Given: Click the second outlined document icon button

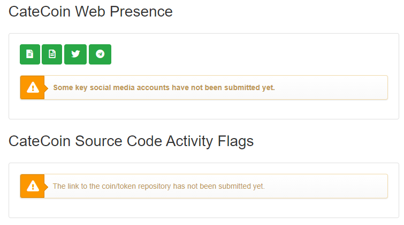Looking at the screenshot, I should 52,54.
